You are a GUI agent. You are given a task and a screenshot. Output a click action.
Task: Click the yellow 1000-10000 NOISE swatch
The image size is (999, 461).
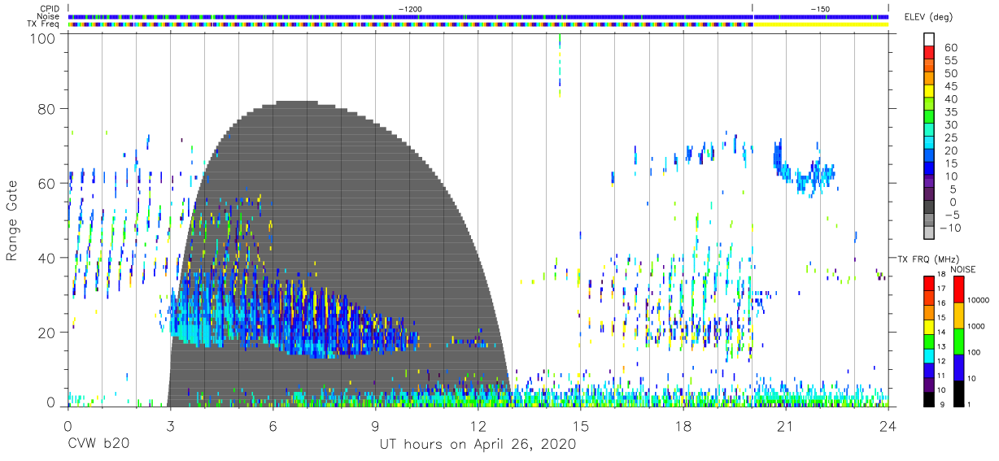pyautogui.click(x=958, y=315)
